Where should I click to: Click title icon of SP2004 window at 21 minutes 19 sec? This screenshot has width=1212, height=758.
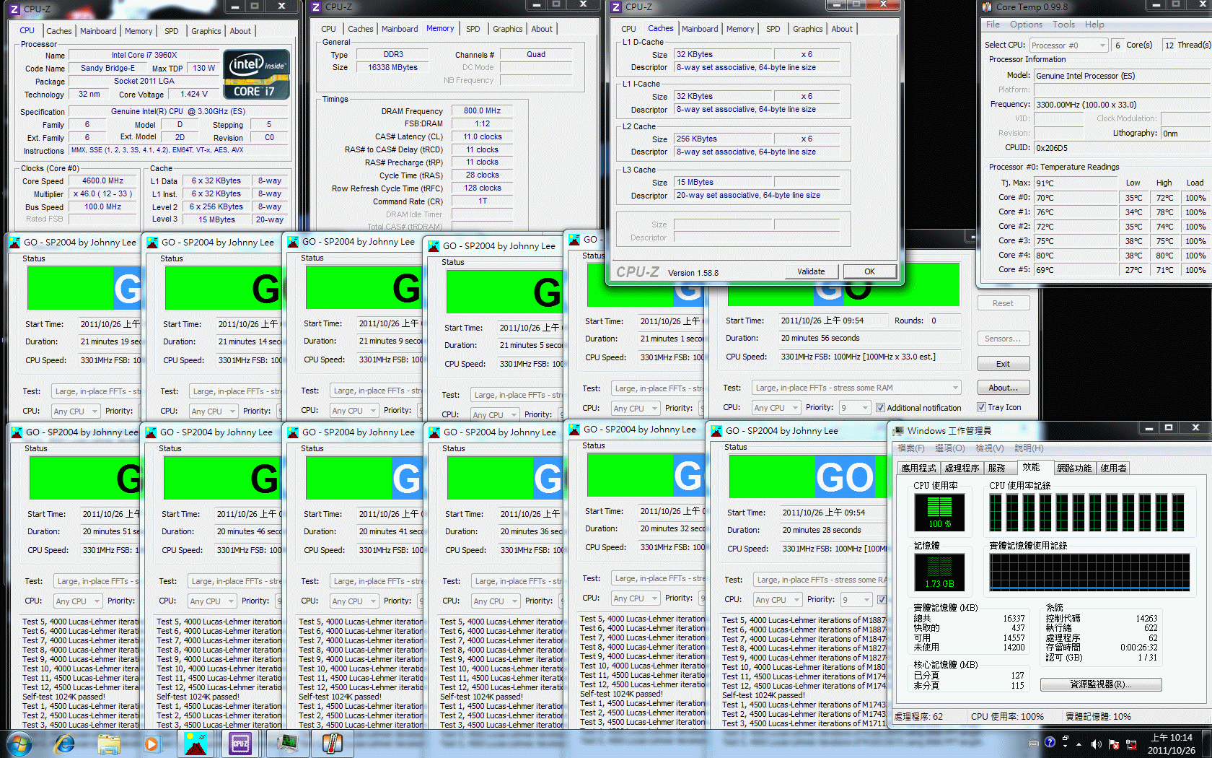[x=14, y=243]
